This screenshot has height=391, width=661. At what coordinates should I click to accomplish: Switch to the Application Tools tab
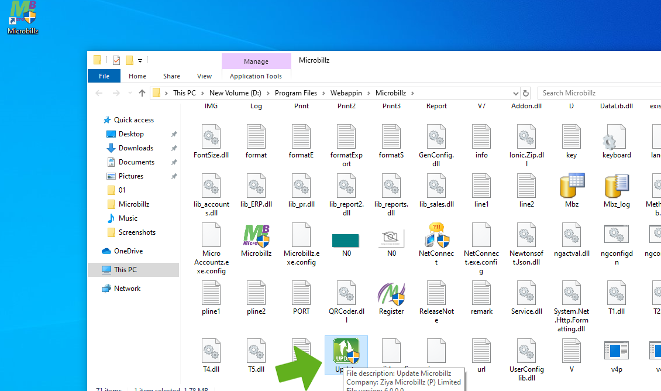pyautogui.click(x=256, y=76)
